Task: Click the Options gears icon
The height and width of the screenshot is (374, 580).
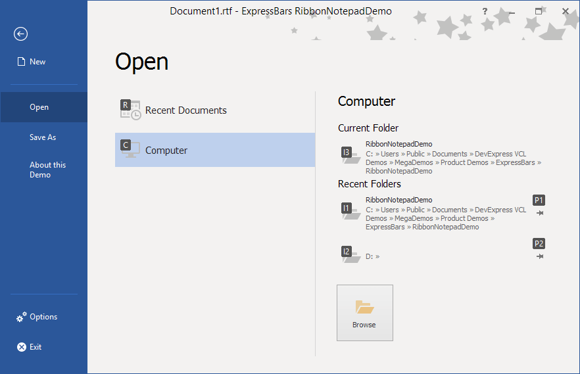Action: click(22, 317)
